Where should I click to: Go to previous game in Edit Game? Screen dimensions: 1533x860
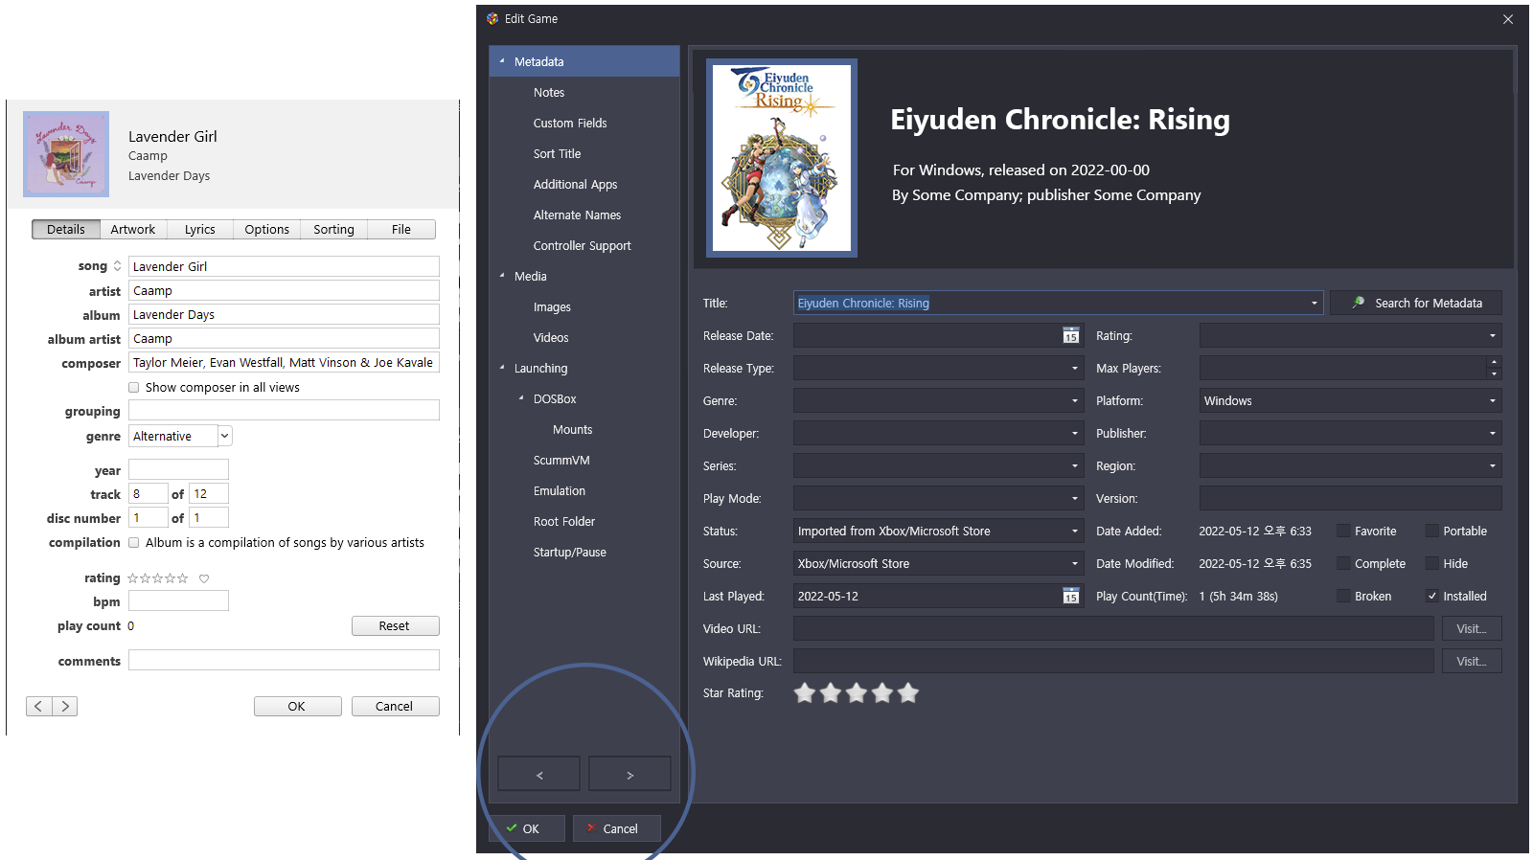pyautogui.click(x=539, y=774)
